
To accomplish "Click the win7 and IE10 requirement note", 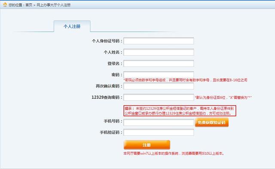I will click(x=174, y=153).
